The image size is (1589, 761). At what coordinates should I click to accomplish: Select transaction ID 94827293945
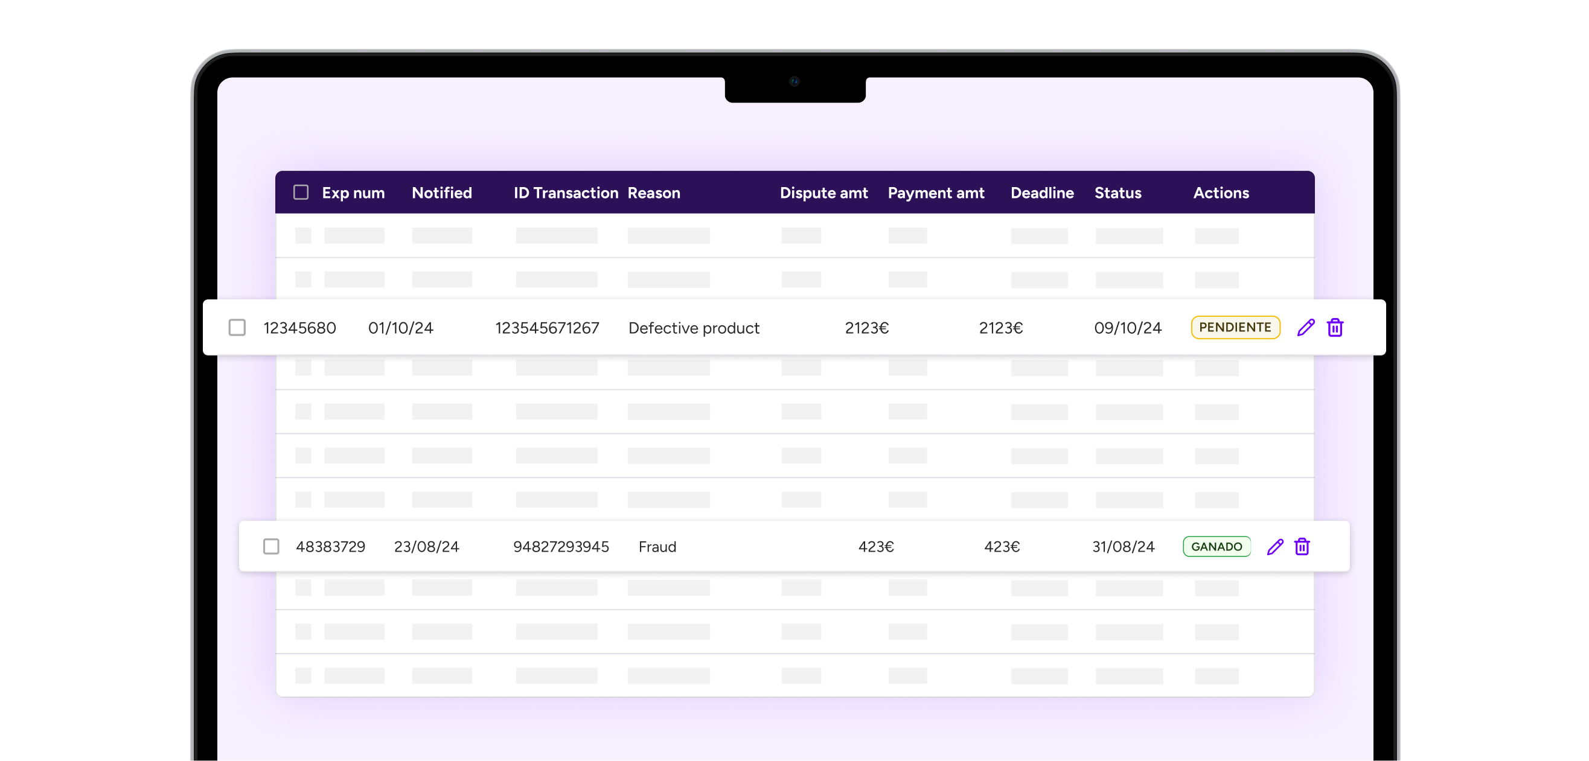tap(561, 547)
